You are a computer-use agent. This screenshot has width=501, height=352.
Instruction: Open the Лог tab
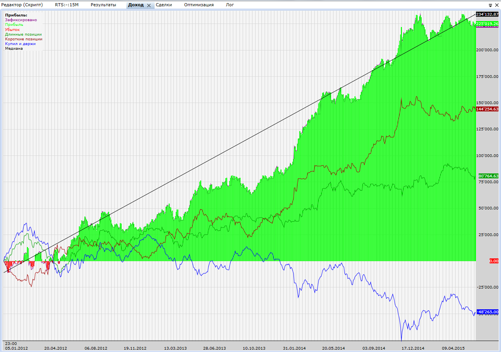point(230,5)
